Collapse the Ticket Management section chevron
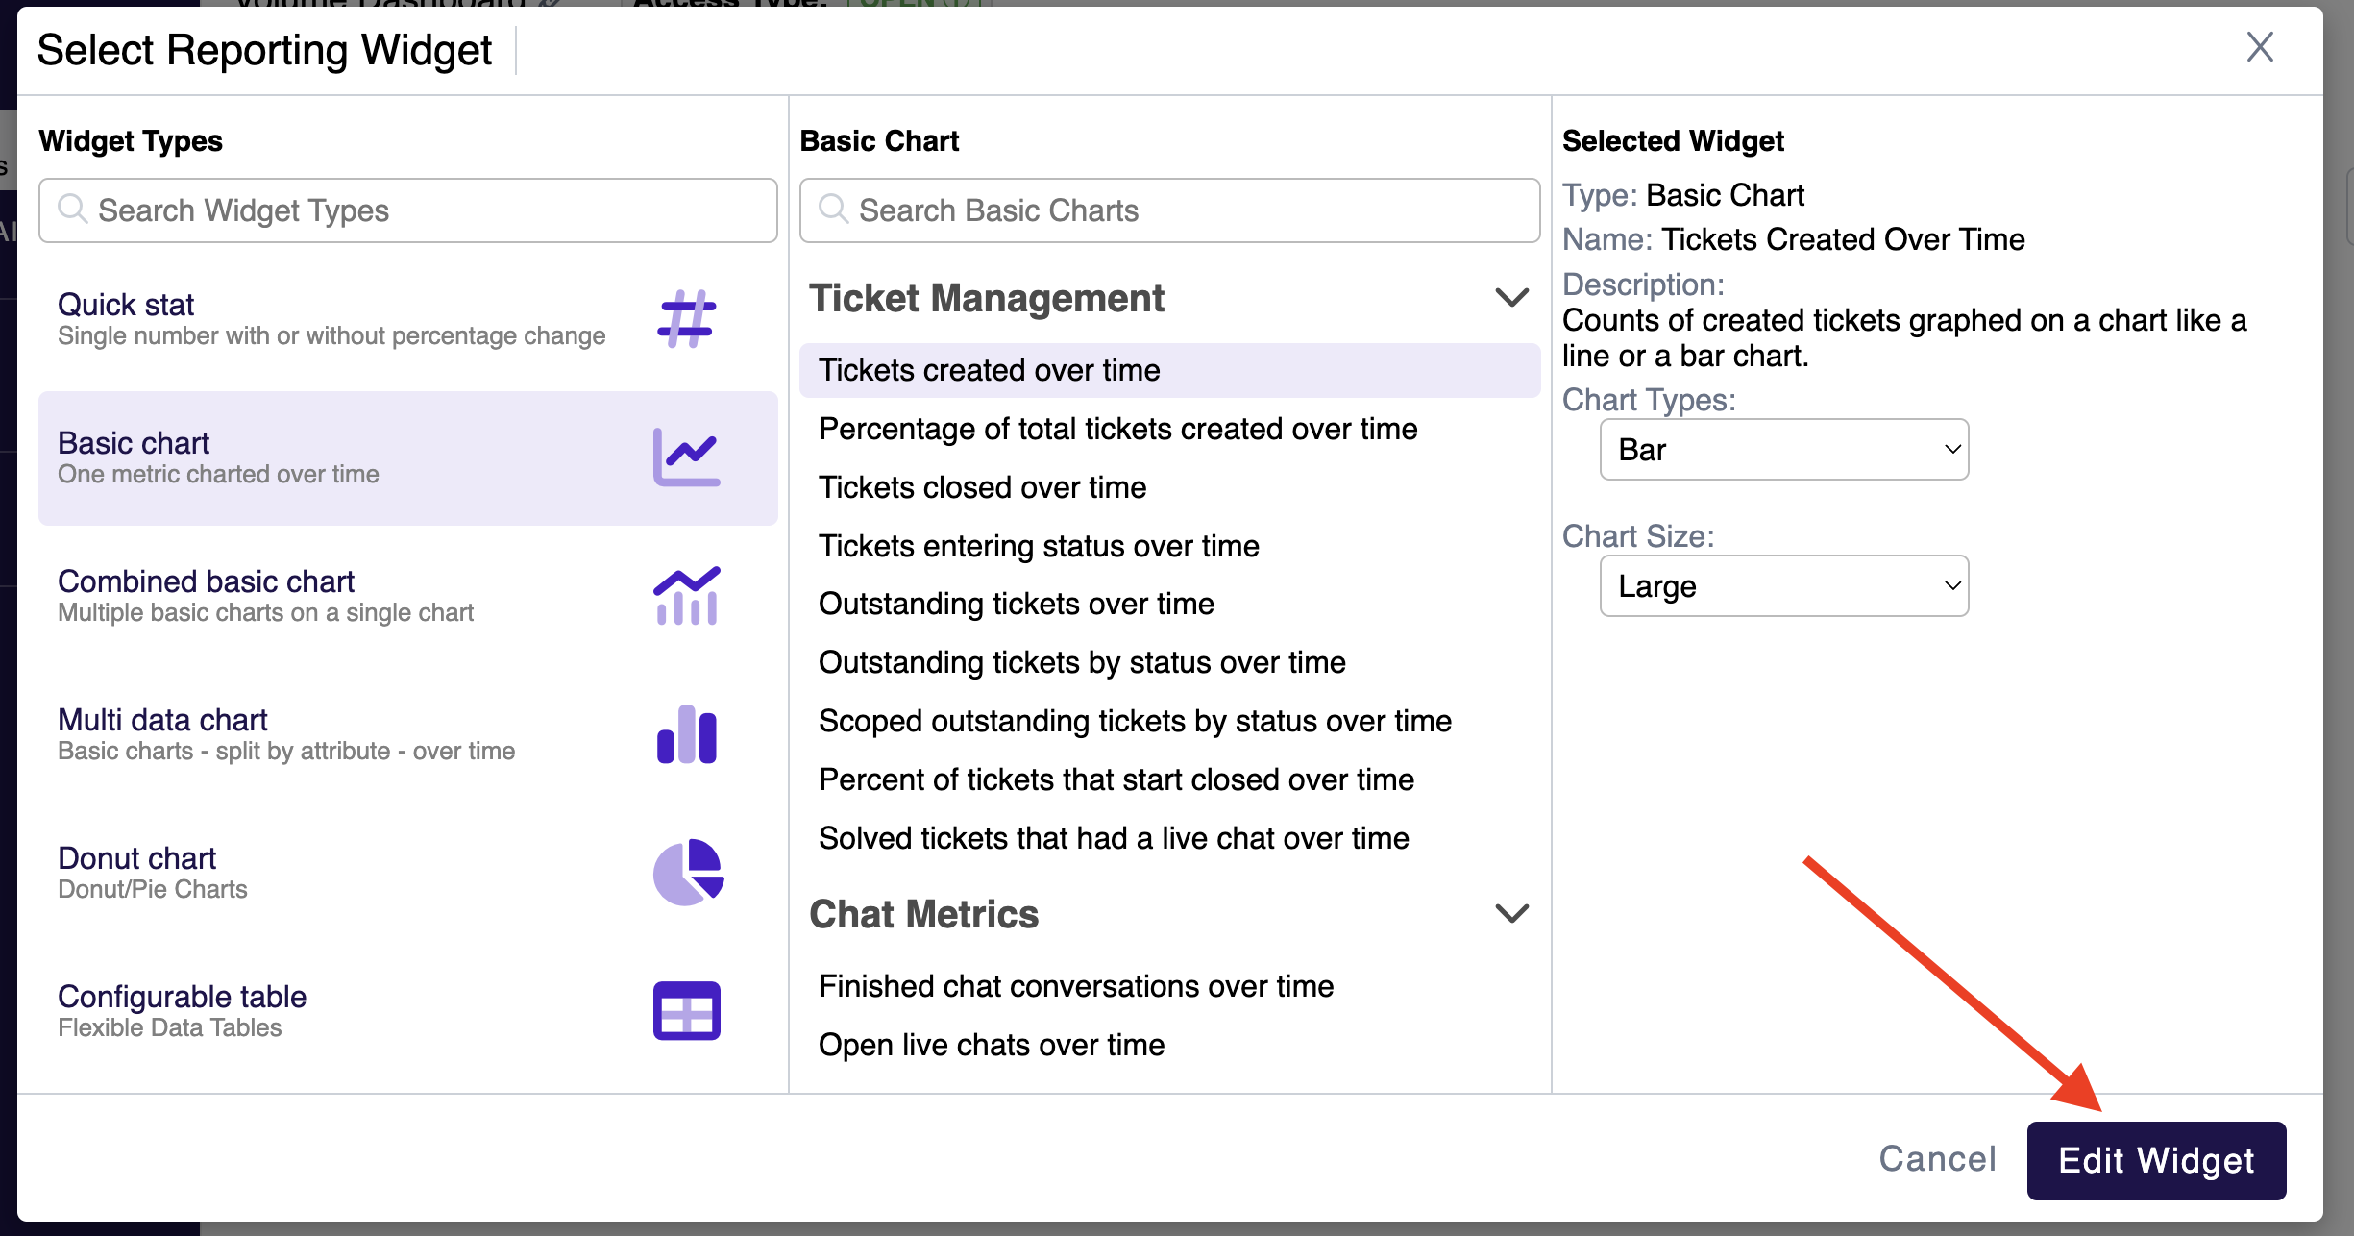This screenshot has height=1236, width=2354. click(x=1512, y=298)
